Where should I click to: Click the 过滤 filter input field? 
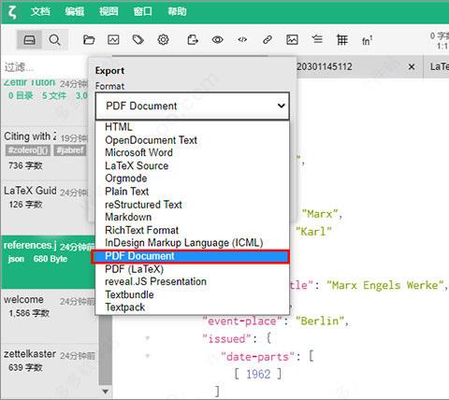pyautogui.click(x=44, y=66)
